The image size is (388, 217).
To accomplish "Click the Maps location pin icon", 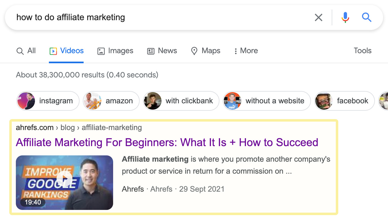I will tap(194, 51).
